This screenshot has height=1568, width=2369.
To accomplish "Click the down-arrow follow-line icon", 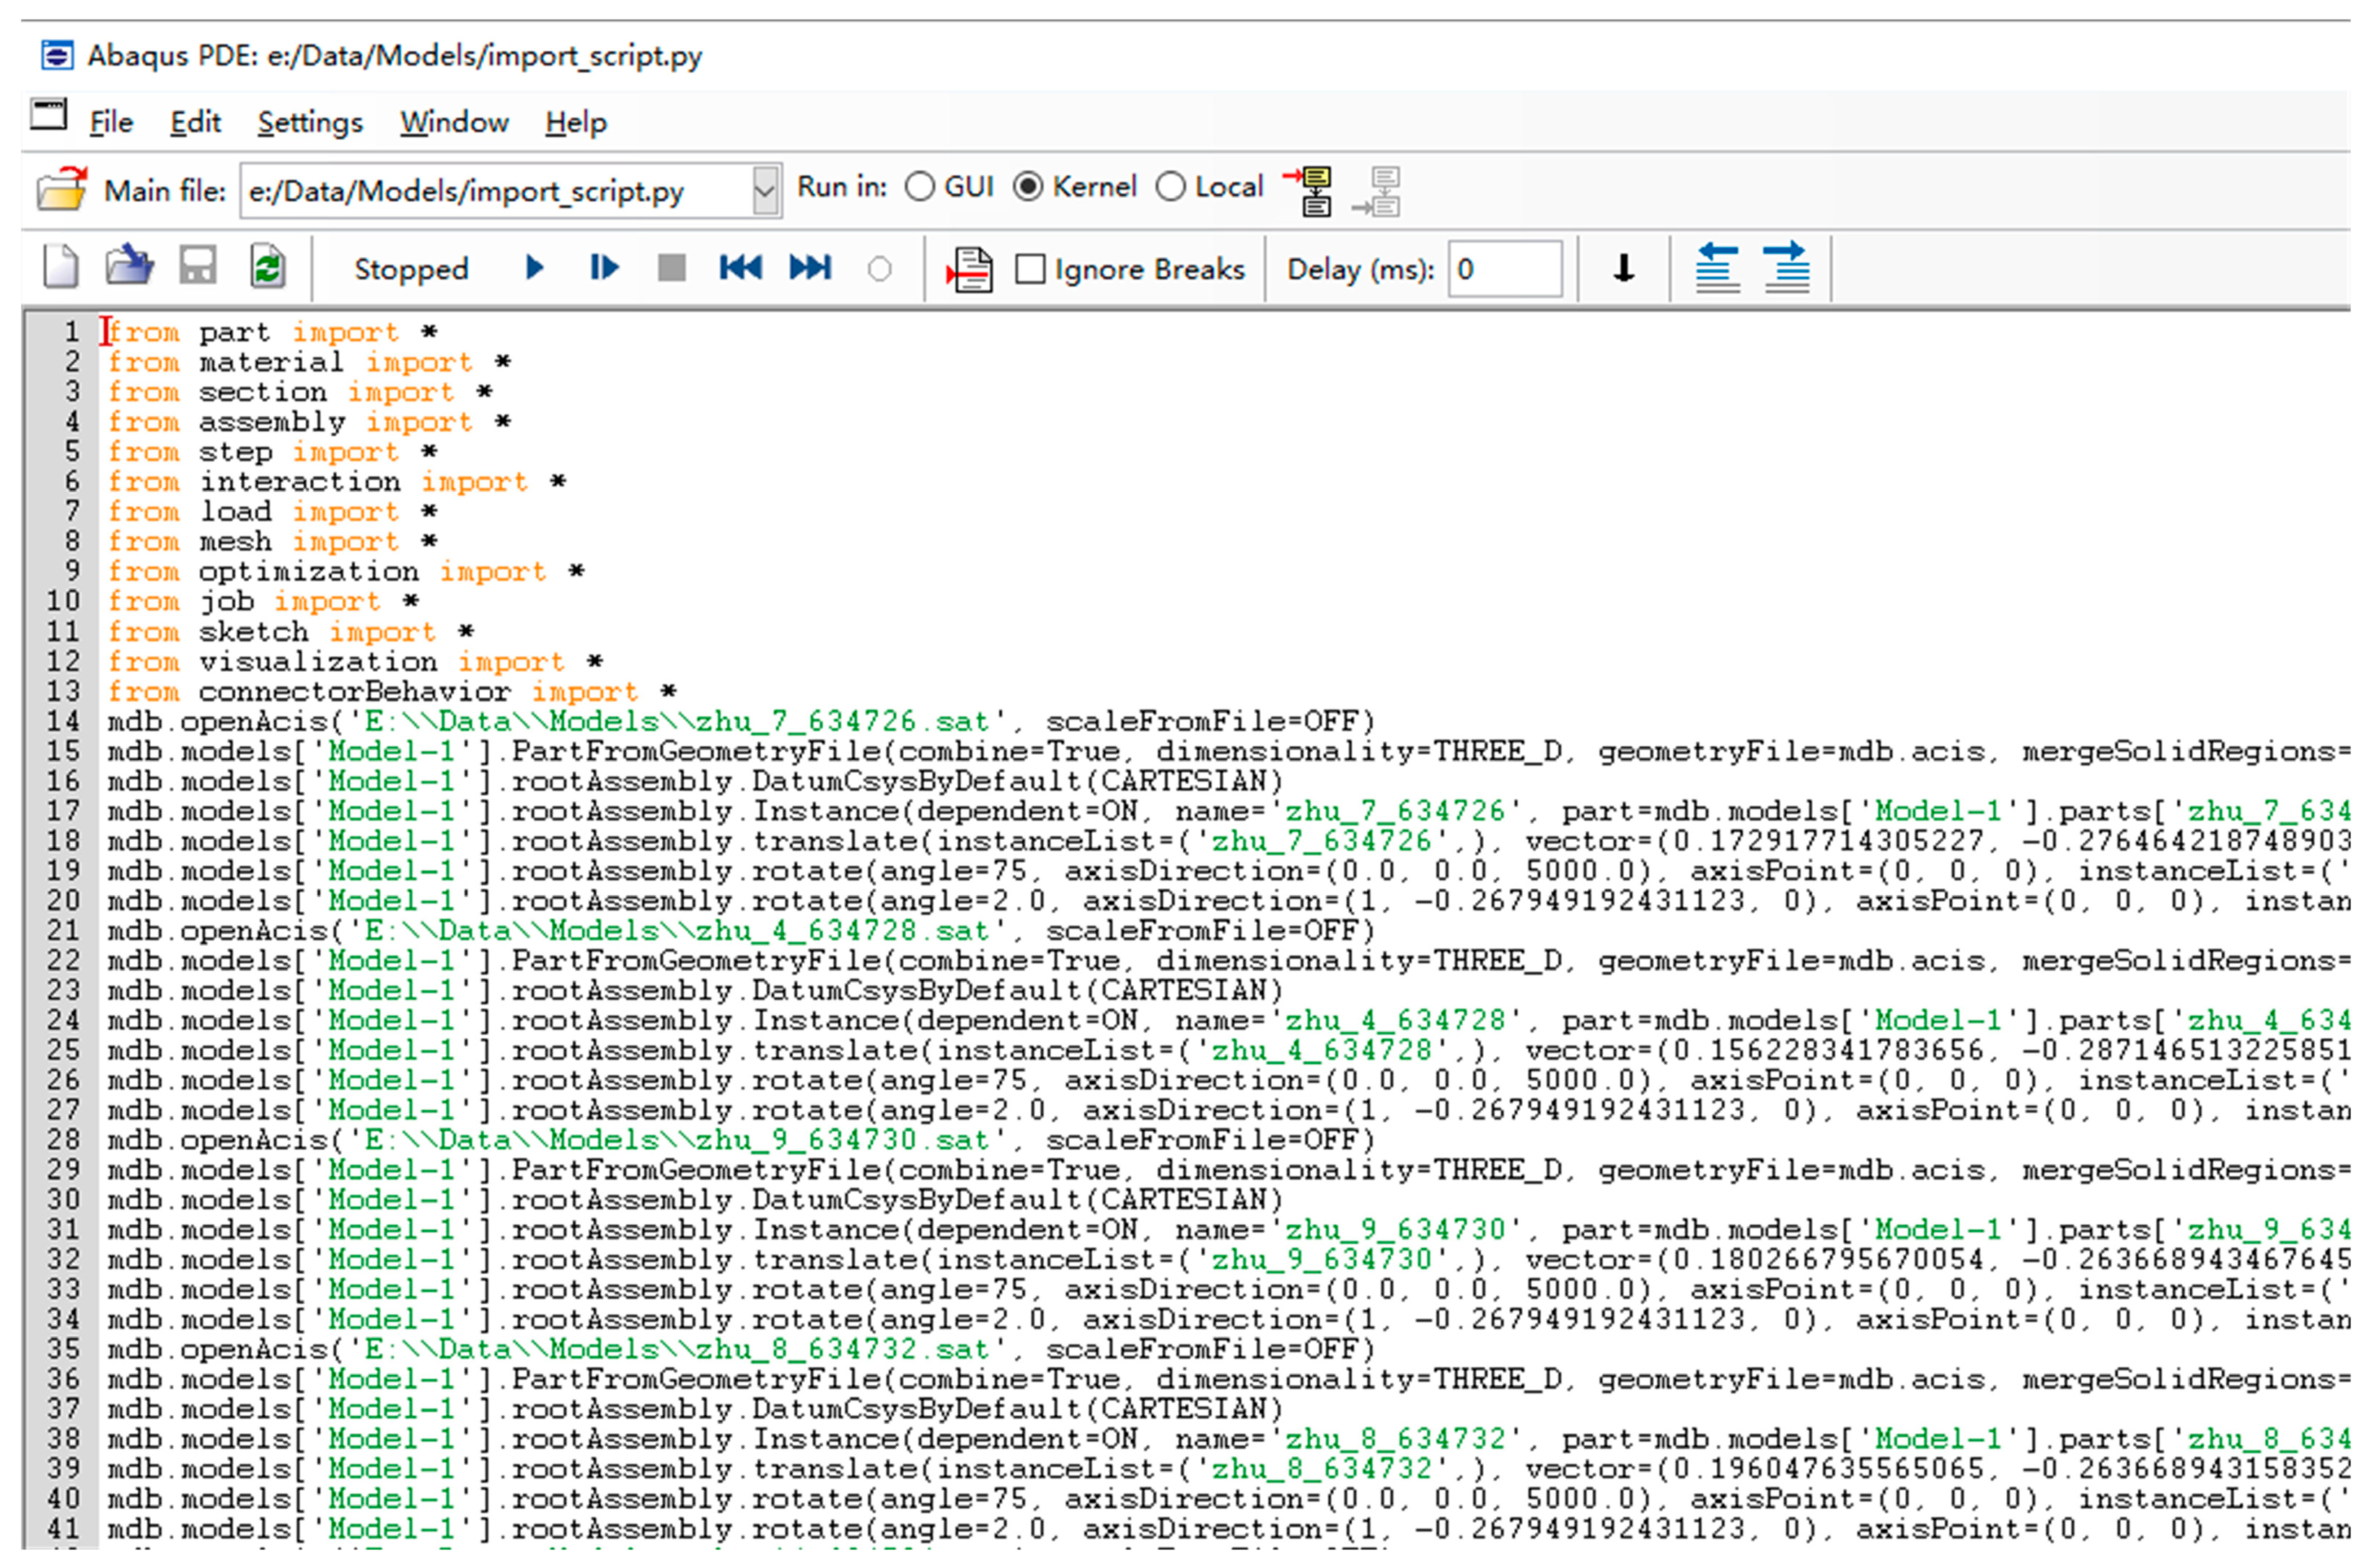I will pyautogui.click(x=1624, y=268).
